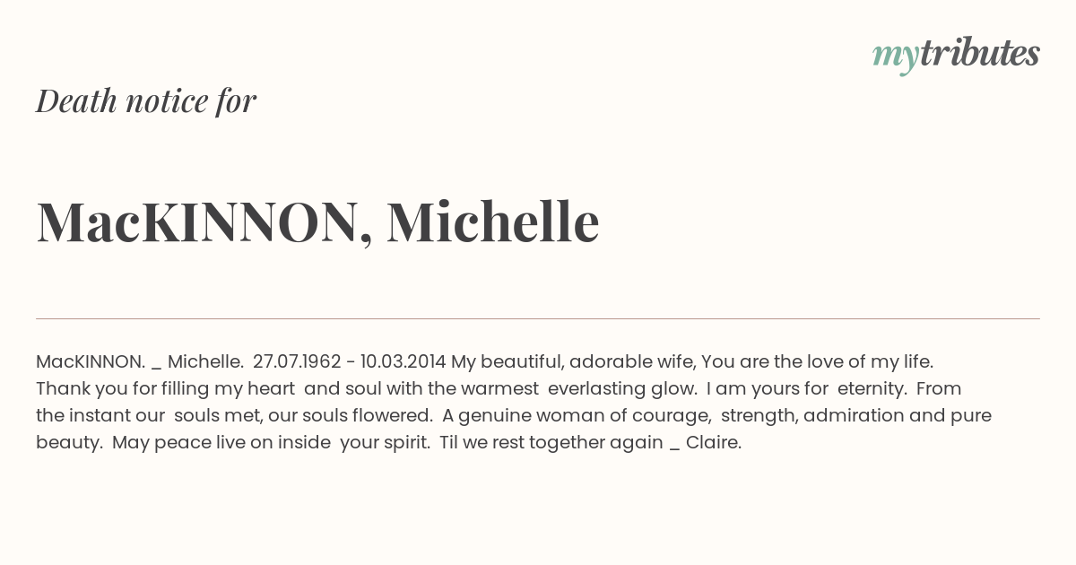The width and height of the screenshot is (1076, 565).
Task: Click the phrase 'love of my life'
Action: [868, 362]
